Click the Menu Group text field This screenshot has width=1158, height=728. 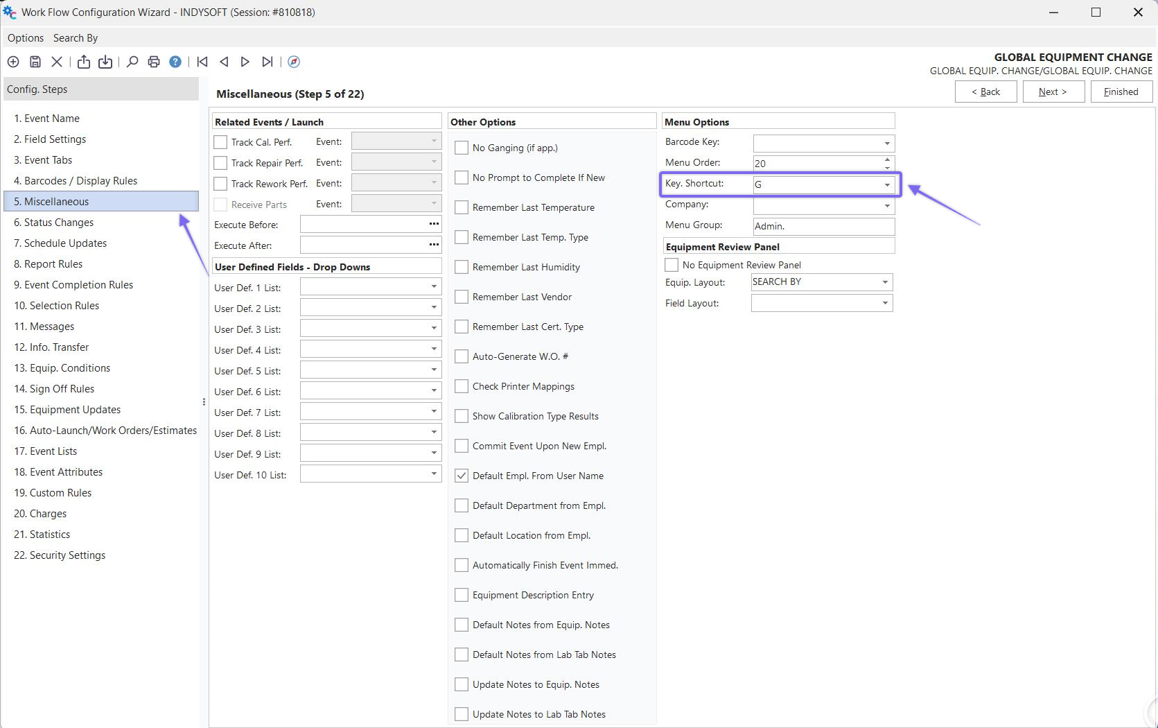click(x=823, y=226)
